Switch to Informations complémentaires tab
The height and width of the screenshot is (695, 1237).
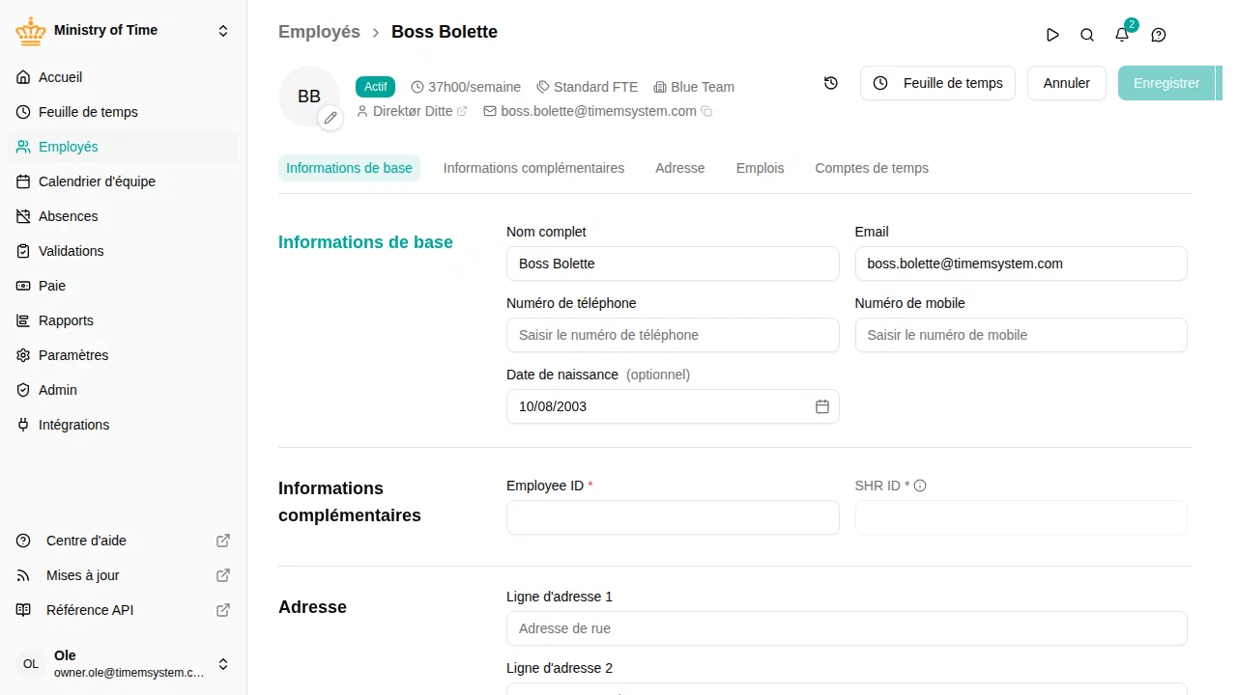533,168
